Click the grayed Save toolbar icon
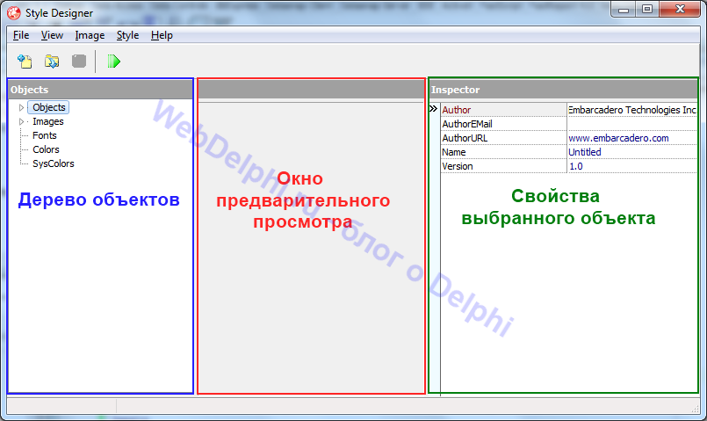The width and height of the screenshot is (707, 421). 79,61
